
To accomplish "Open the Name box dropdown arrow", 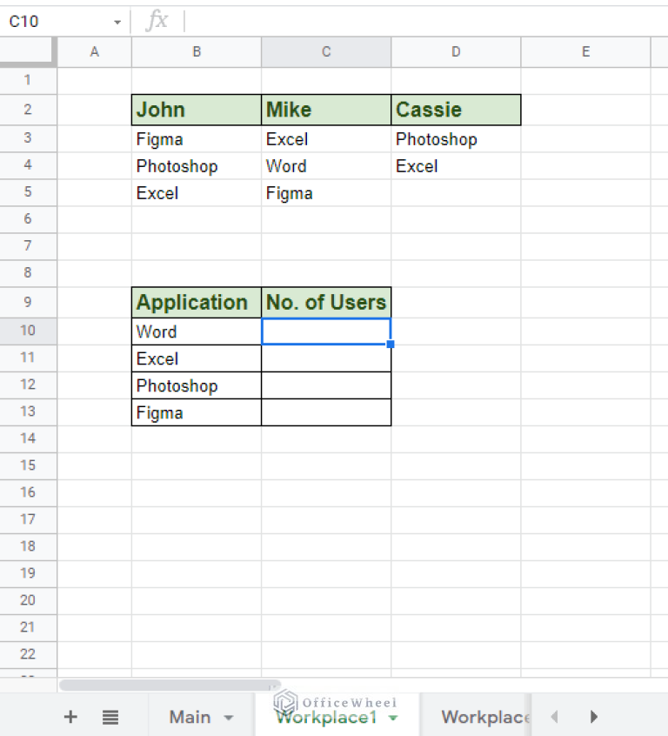I will click(x=117, y=22).
